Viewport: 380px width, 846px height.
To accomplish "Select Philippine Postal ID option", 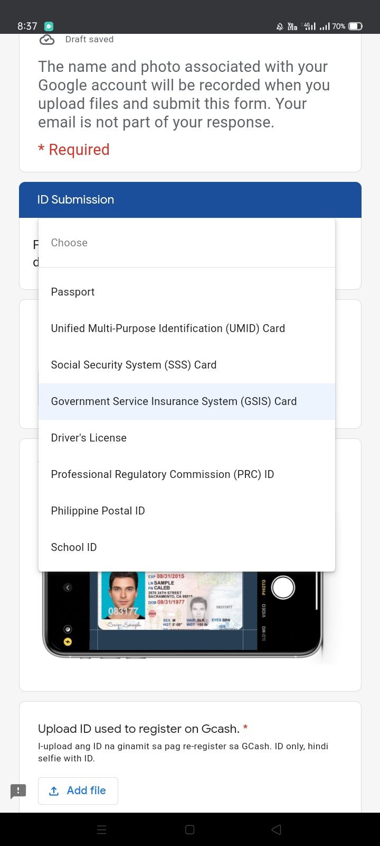I will coord(98,511).
